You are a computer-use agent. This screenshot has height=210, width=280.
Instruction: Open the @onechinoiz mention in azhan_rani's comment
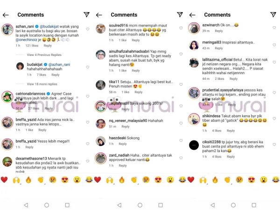27,40
